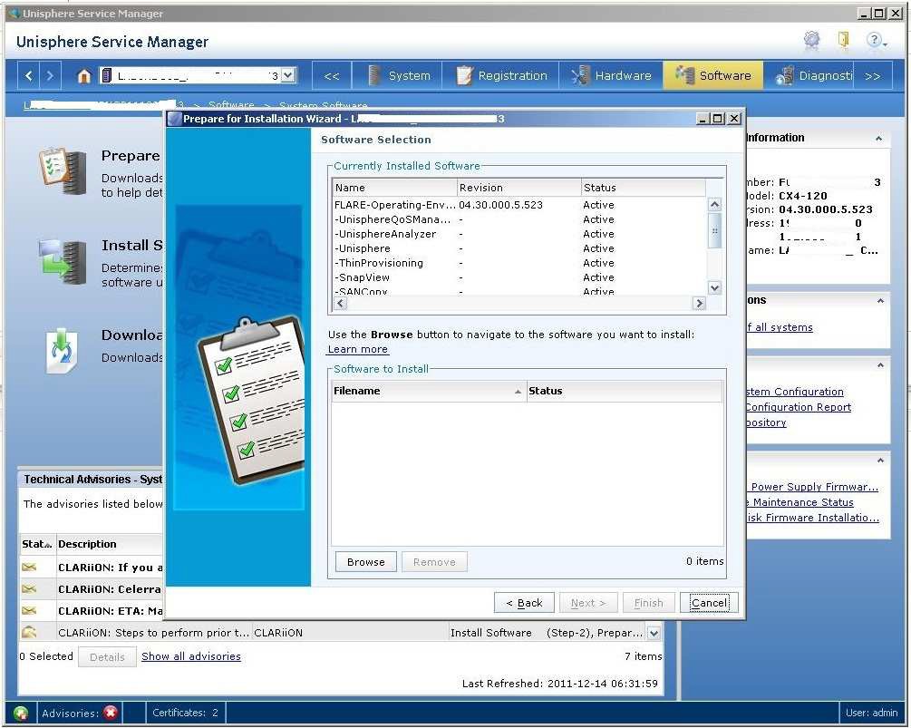Image resolution: width=911 pixels, height=728 pixels.
Task: Collapse the panel containing the Configuration Report link
Action: pos(880,364)
